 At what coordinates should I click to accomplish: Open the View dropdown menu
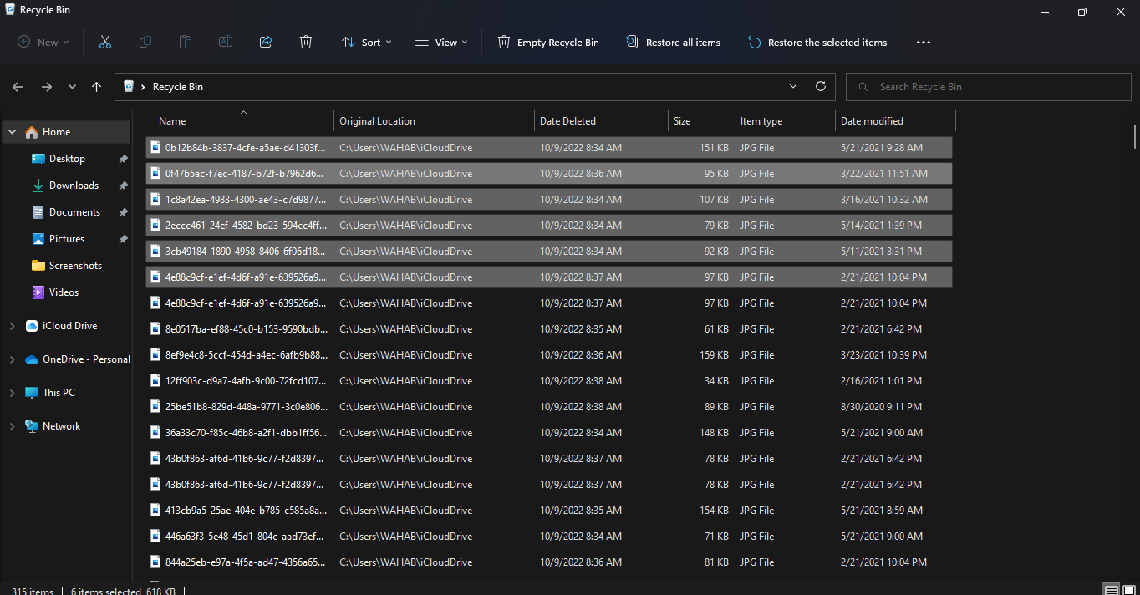click(x=442, y=43)
